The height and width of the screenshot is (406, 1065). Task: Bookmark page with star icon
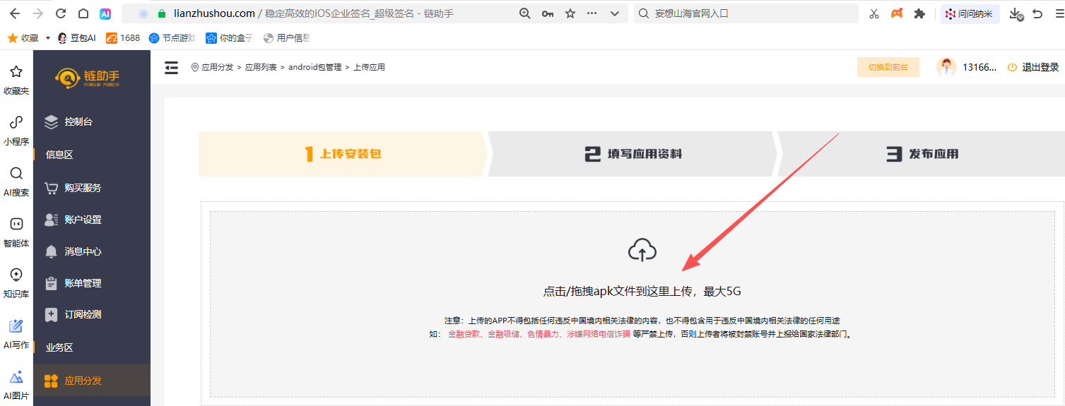570,13
